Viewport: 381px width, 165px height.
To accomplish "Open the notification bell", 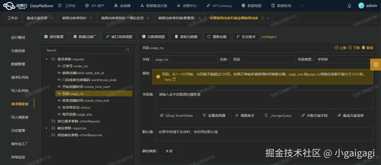I will pos(349,6).
